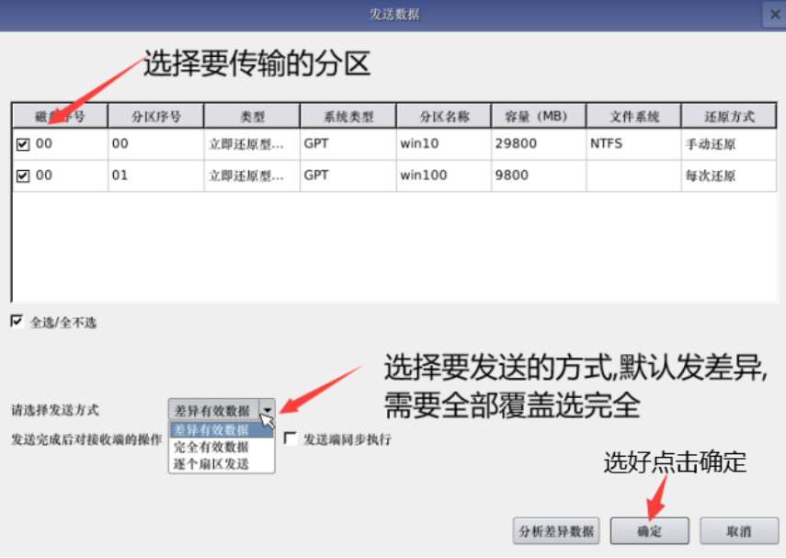Screen dimensions: 786x558
Task: Enable the 发送端同步执行 checkbox
Action: click(290, 438)
